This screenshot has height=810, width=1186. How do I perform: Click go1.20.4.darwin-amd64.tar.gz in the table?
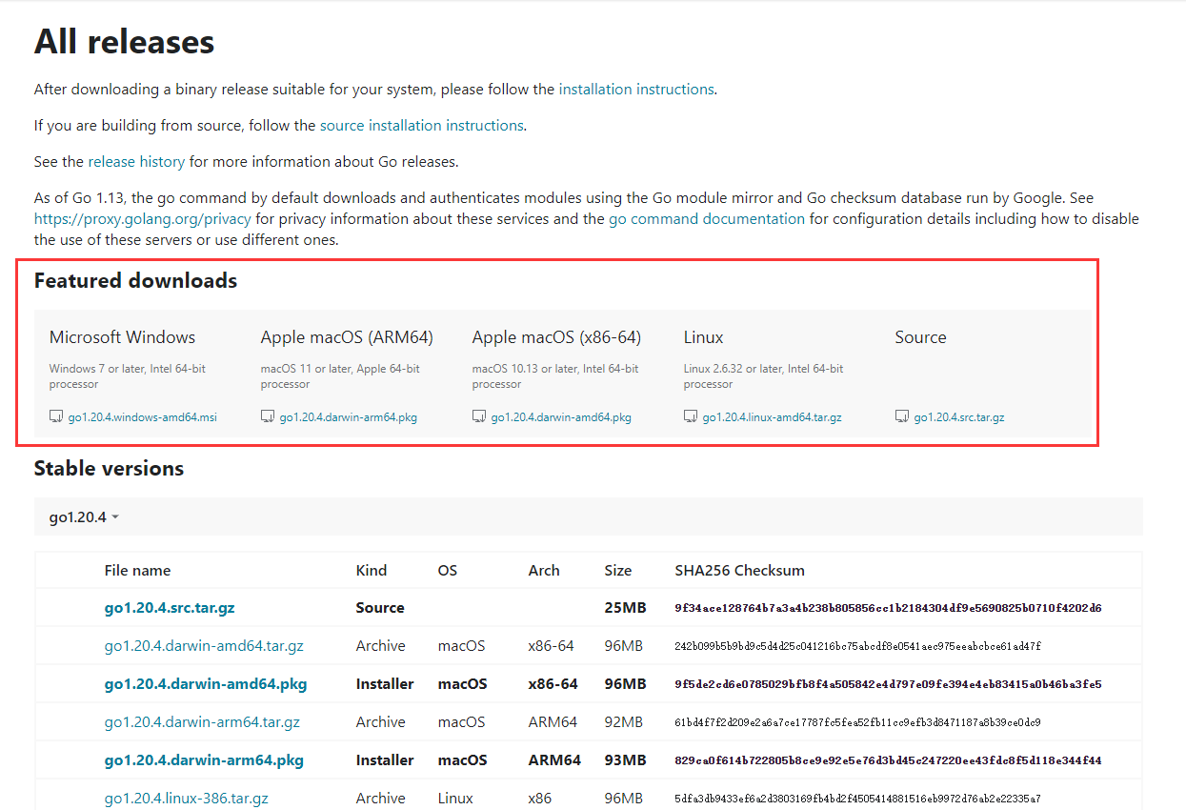204,645
